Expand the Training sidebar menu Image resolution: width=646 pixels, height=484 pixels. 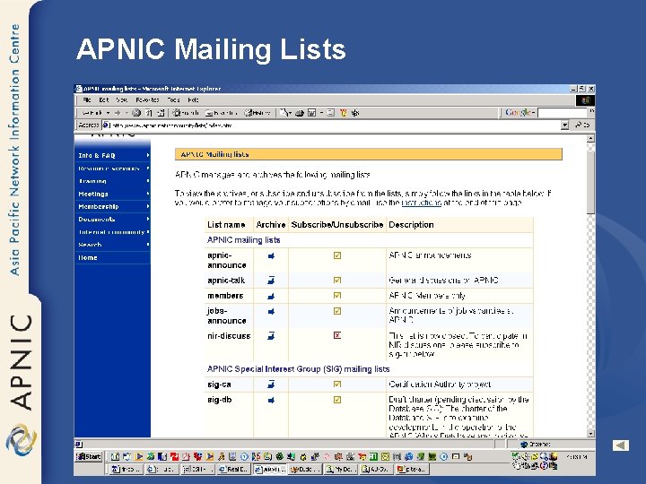(112, 181)
